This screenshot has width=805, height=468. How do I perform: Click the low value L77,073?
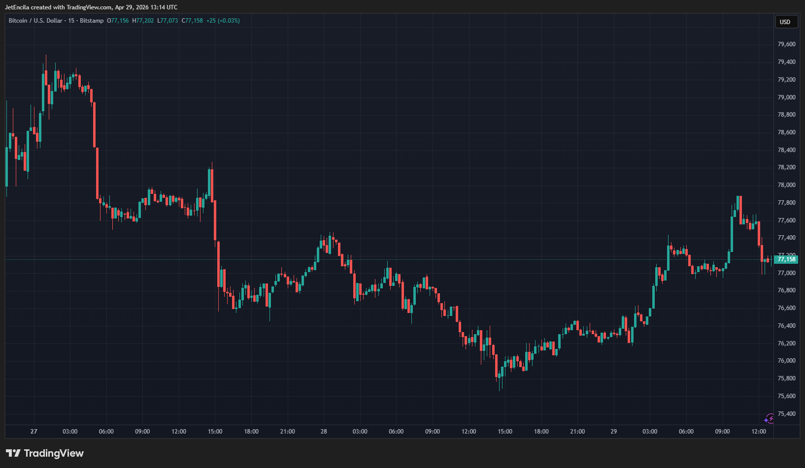coord(168,21)
